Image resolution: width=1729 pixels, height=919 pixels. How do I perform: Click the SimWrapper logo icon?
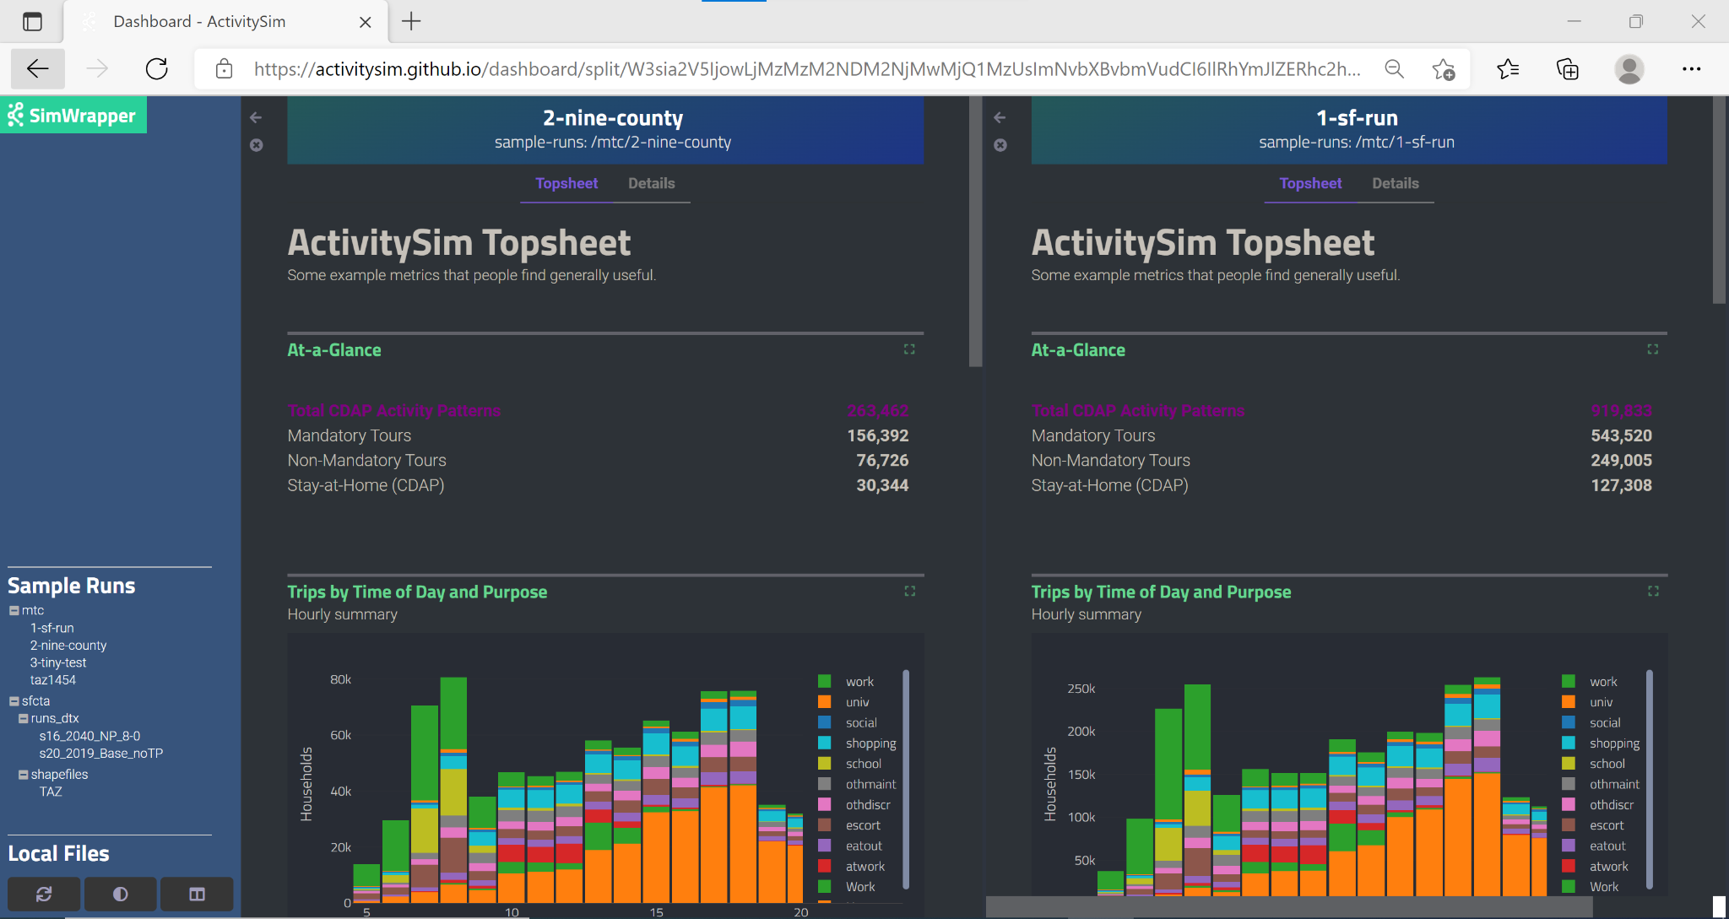tap(15, 114)
